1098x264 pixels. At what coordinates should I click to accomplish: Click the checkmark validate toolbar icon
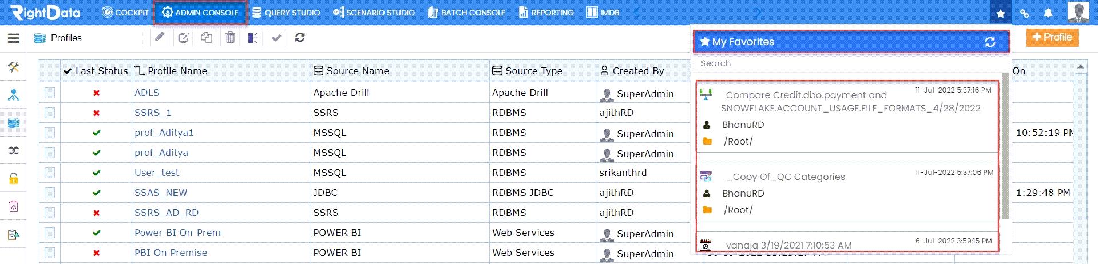[x=276, y=38]
